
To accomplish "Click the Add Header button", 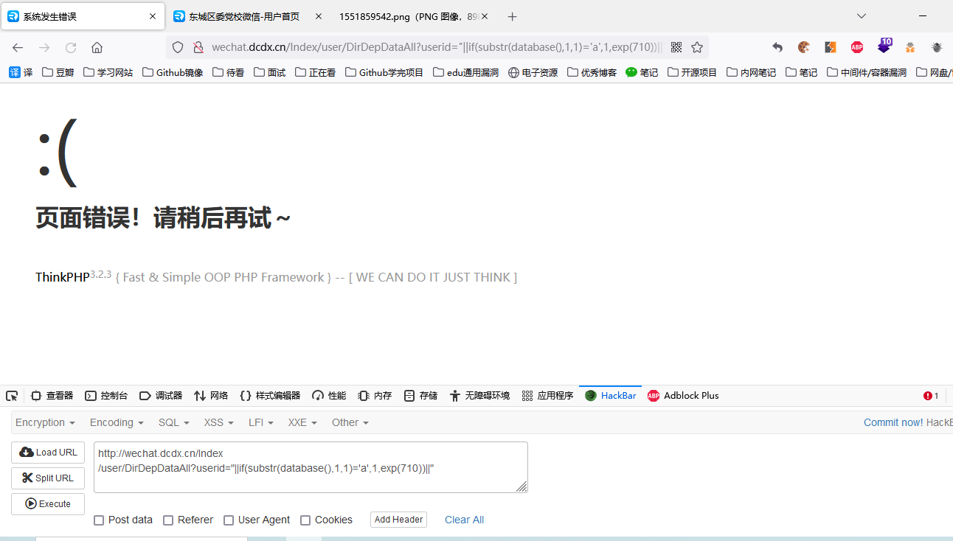I will tap(398, 520).
